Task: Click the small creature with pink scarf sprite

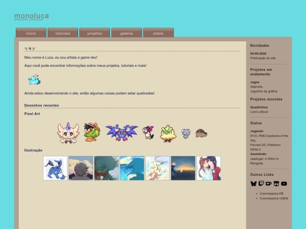Action: point(148,132)
